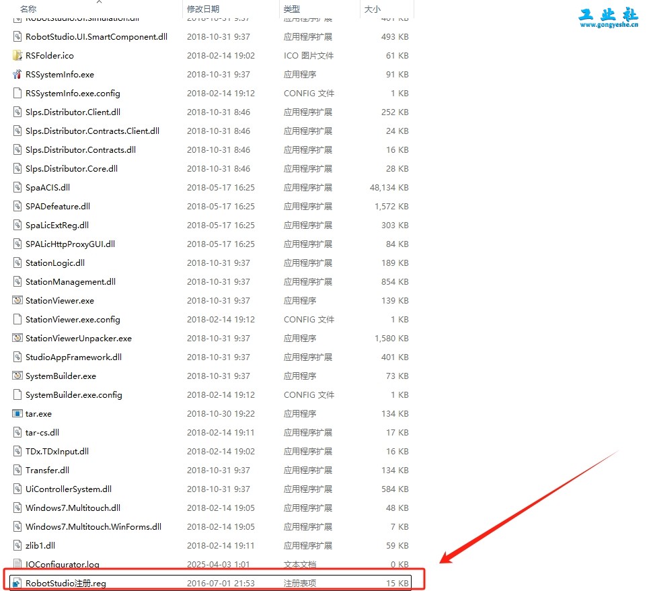649x591 pixels.
Task: Select the file name SPALicHttpProxyGUI.dll
Action: tap(71, 244)
